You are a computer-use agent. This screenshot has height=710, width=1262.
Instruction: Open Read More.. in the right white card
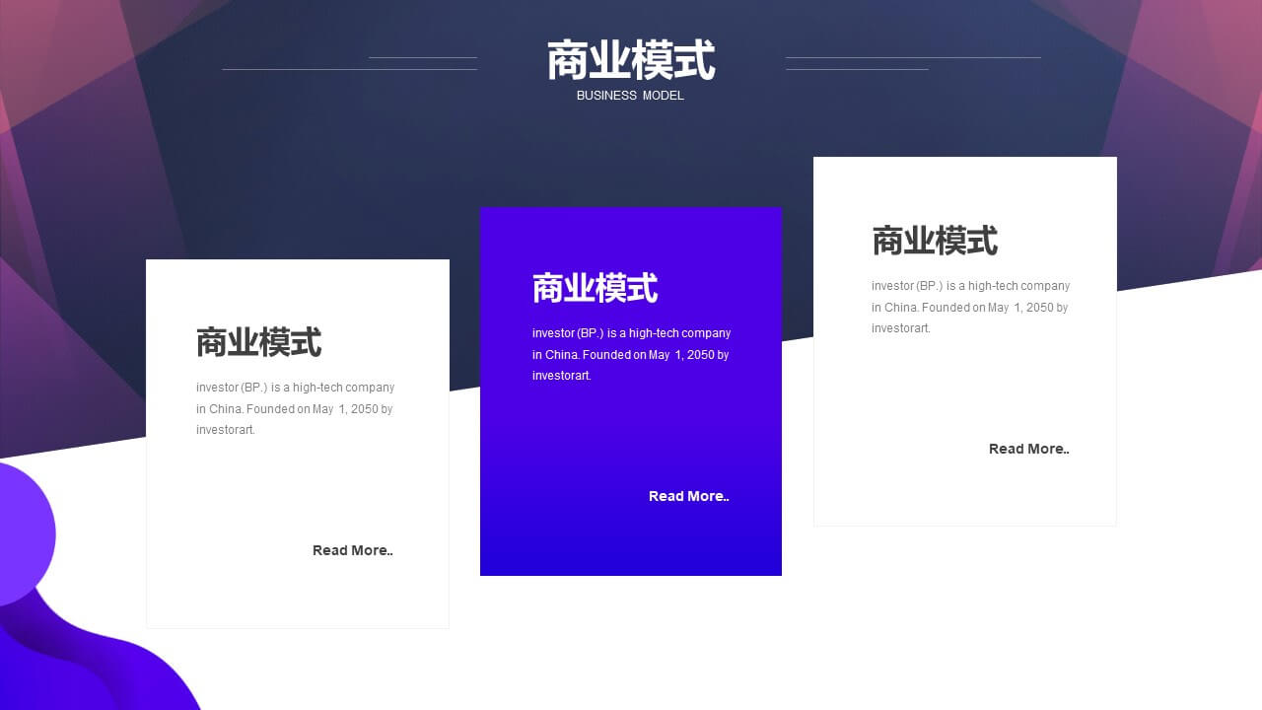tap(1029, 449)
